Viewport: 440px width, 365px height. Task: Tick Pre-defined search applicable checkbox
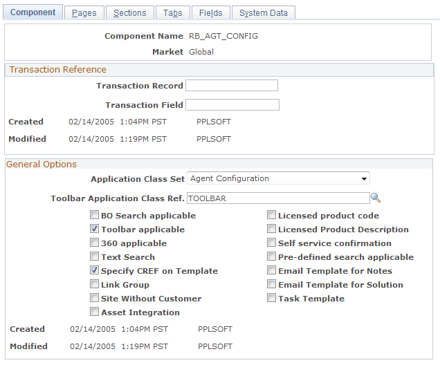coord(271,256)
